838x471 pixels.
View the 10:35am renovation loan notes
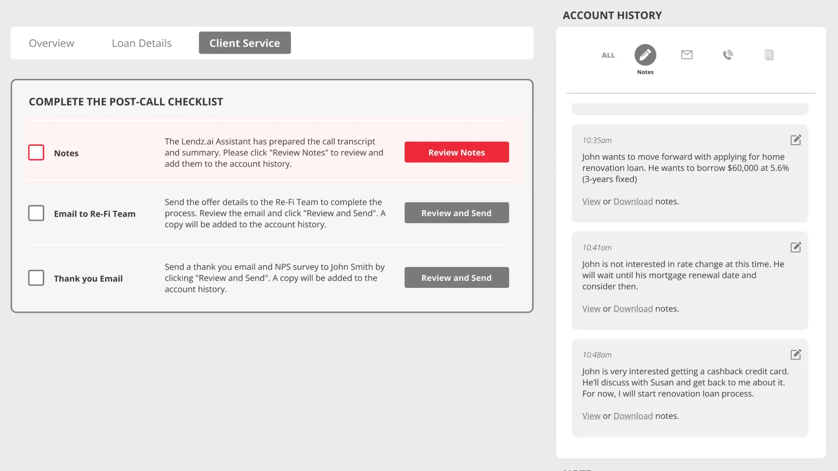591,201
